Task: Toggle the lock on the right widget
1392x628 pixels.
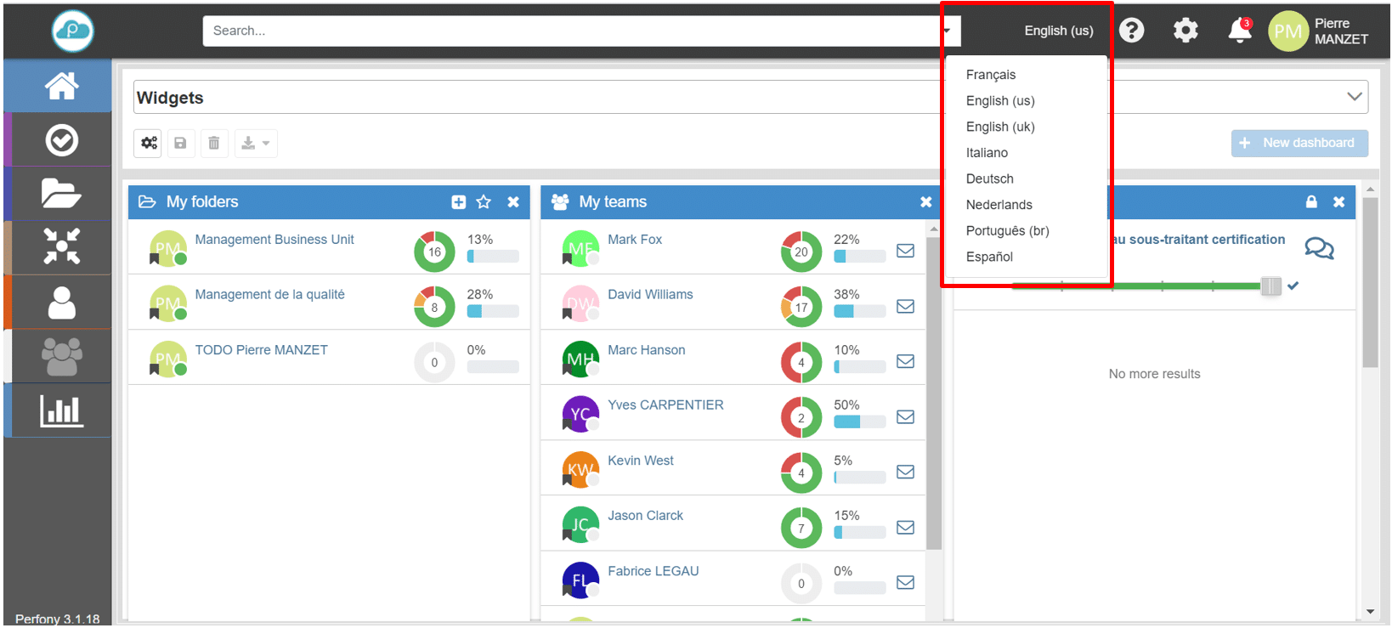Action: coord(1311,202)
